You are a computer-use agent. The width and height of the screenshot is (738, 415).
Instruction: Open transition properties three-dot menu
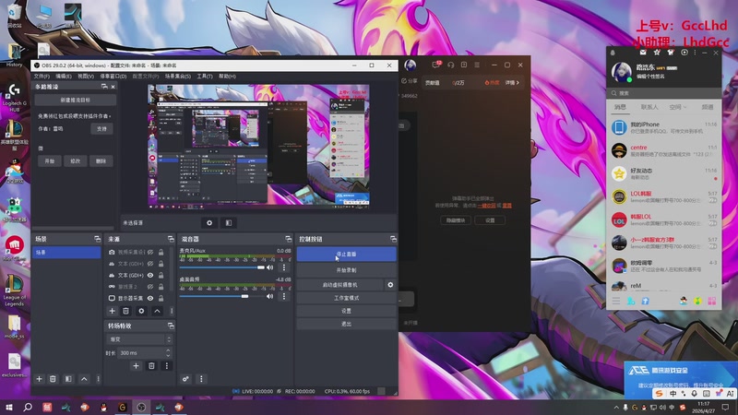click(x=167, y=366)
